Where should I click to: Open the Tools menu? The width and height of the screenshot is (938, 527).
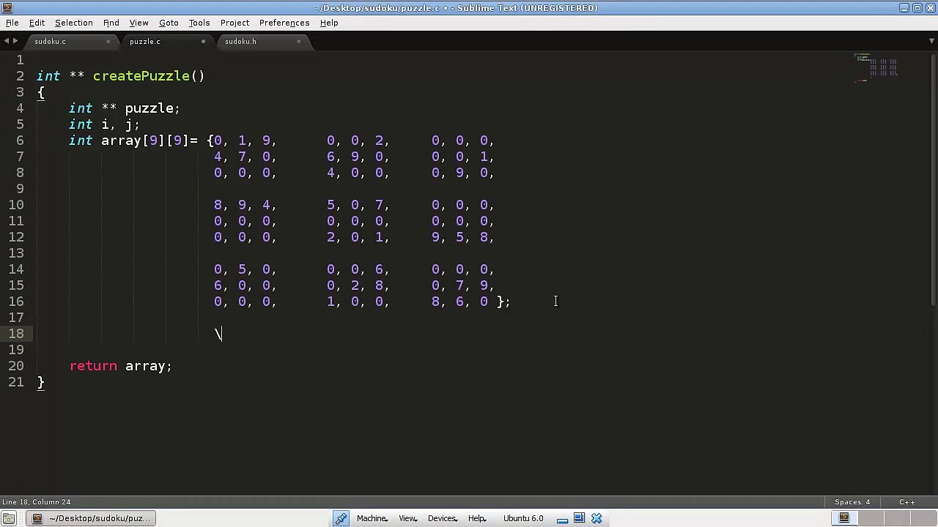[x=199, y=23]
